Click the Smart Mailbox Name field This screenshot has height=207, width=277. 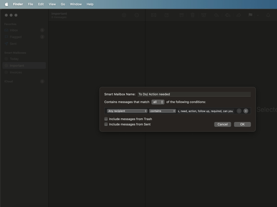click(x=194, y=94)
